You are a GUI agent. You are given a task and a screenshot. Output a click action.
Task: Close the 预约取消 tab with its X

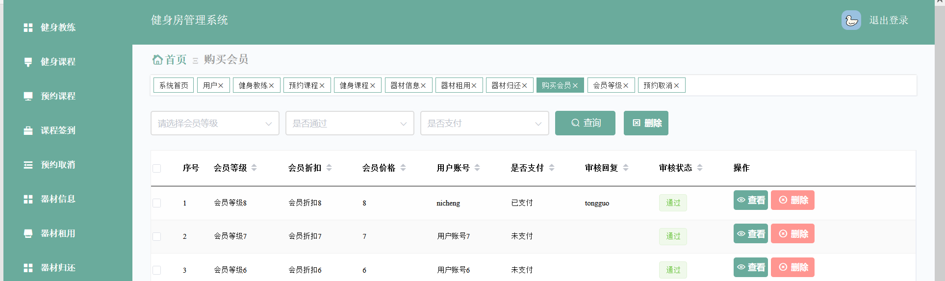click(x=676, y=85)
